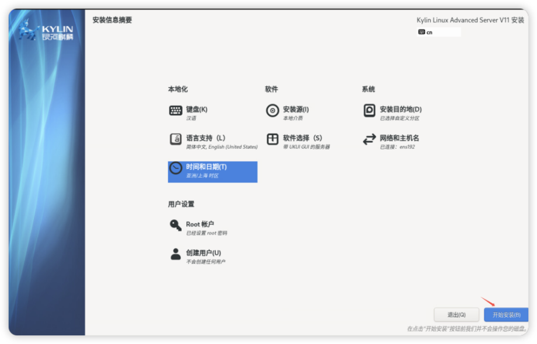Click the 已经设置 root 密码 status text

pos(207,233)
